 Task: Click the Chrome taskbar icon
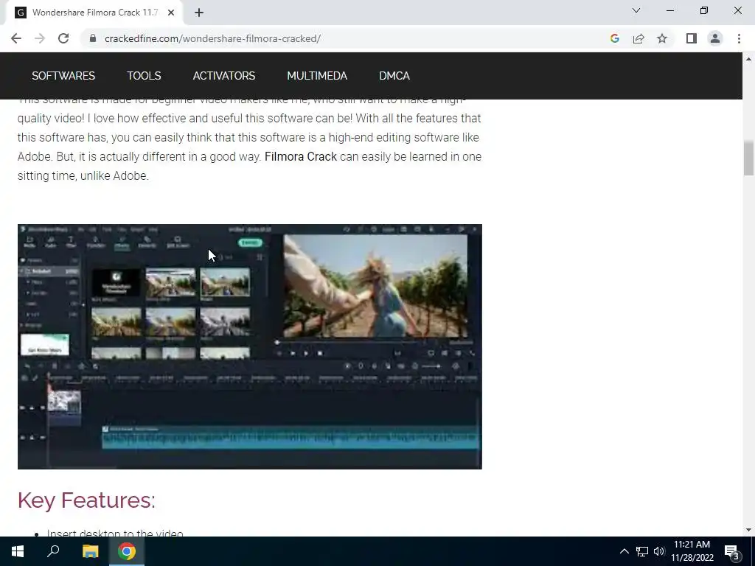pyautogui.click(x=127, y=551)
